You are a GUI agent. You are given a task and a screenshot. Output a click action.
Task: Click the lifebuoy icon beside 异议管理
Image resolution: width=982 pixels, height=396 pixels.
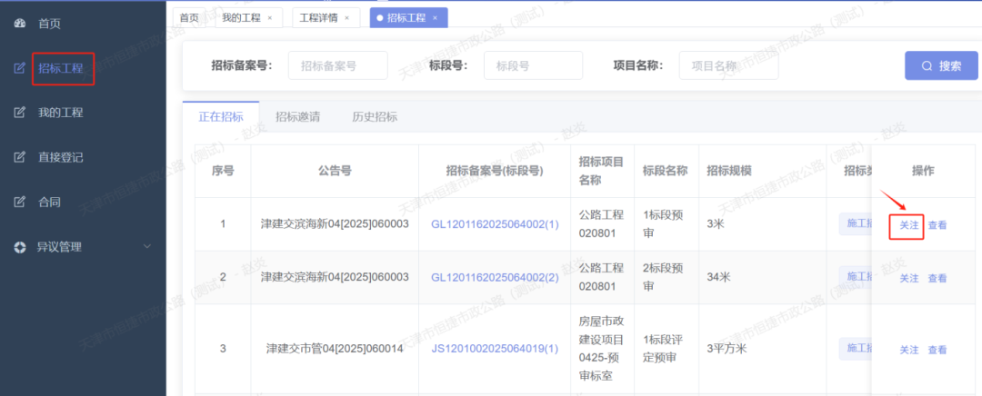tap(19, 247)
